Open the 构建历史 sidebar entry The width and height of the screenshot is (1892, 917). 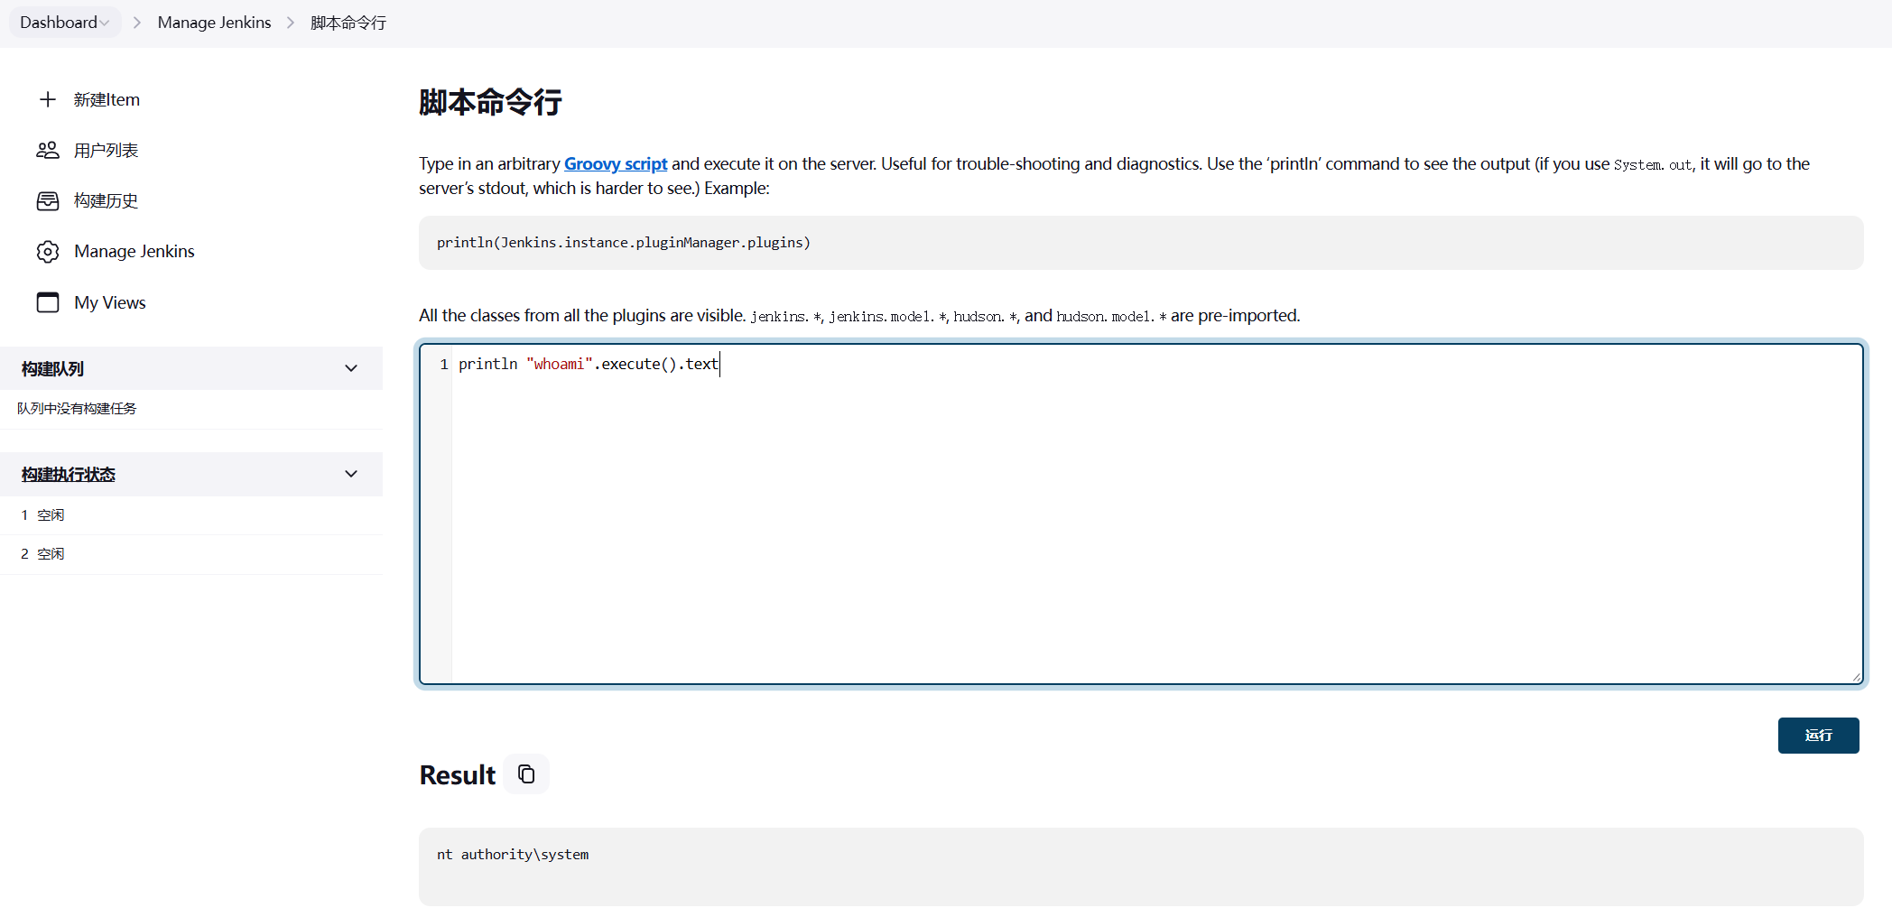[x=106, y=200]
